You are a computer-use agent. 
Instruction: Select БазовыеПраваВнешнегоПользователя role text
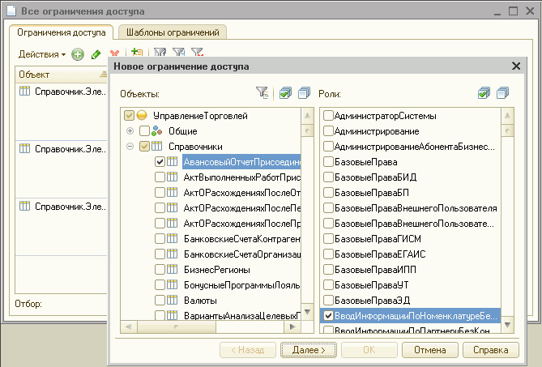coord(416,208)
